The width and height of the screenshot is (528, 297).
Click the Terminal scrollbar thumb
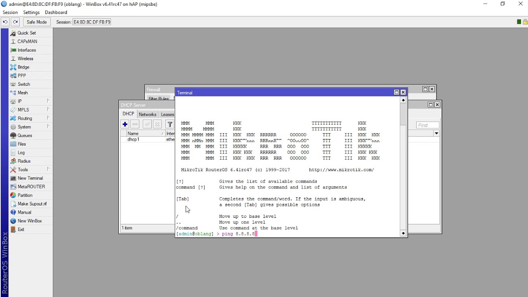403,114
